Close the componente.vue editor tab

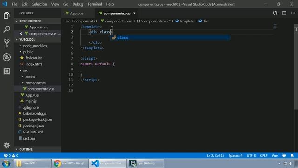pyautogui.click(x=135, y=13)
